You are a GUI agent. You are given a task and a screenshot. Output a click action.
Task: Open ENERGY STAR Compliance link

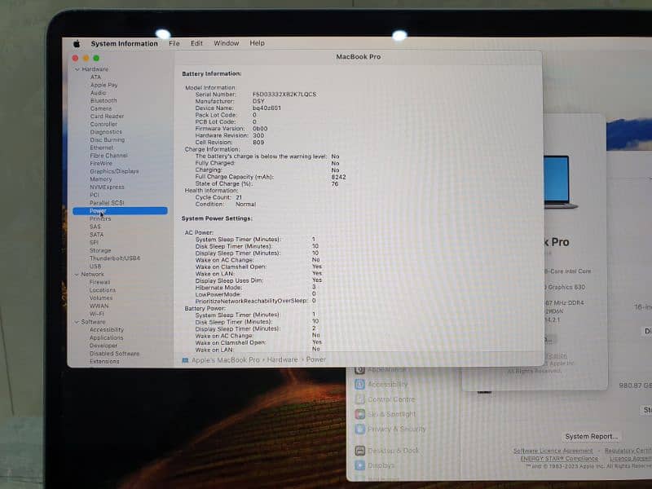pyautogui.click(x=559, y=459)
